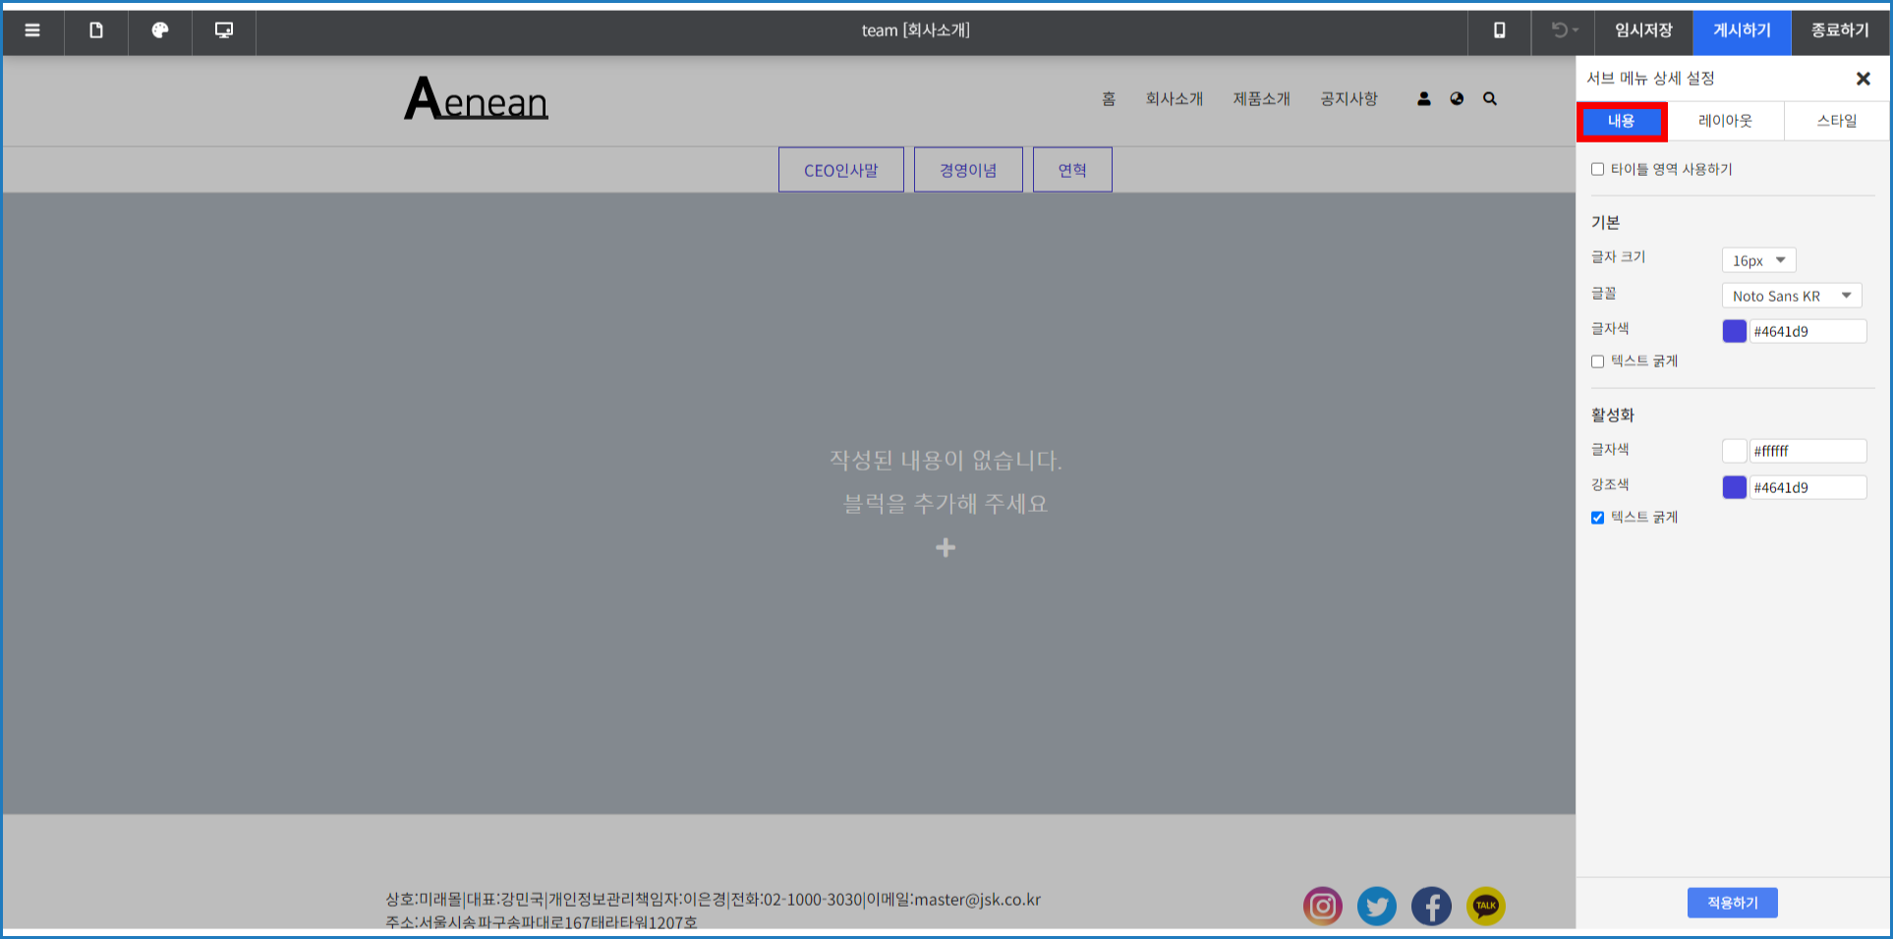Click the desktop monitor preview icon
Viewport: 1893px width, 939px height.
(x=224, y=30)
